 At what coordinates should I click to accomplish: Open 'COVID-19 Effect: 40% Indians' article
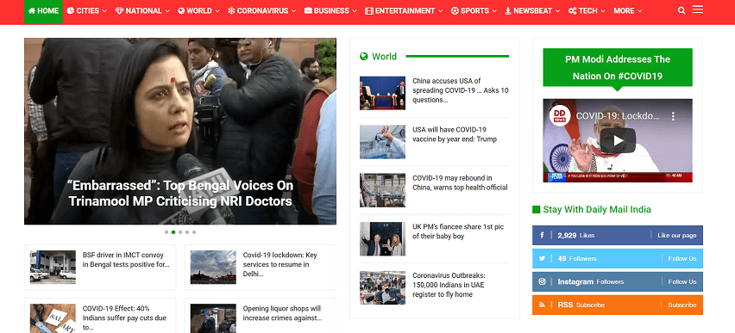[124, 318]
